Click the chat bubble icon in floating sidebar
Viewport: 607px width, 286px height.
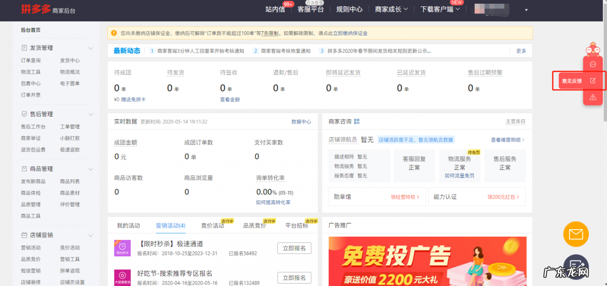(x=592, y=64)
